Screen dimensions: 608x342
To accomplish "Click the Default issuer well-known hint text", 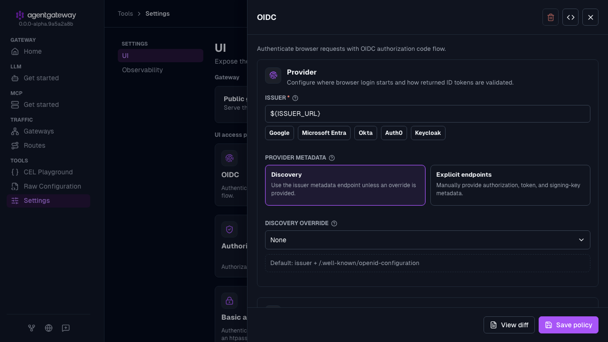I will click(x=345, y=263).
